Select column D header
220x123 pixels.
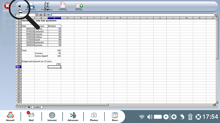tap(68, 18)
